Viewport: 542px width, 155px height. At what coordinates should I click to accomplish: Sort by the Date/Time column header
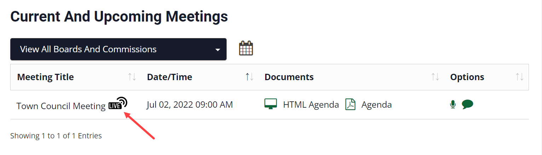[170, 77]
